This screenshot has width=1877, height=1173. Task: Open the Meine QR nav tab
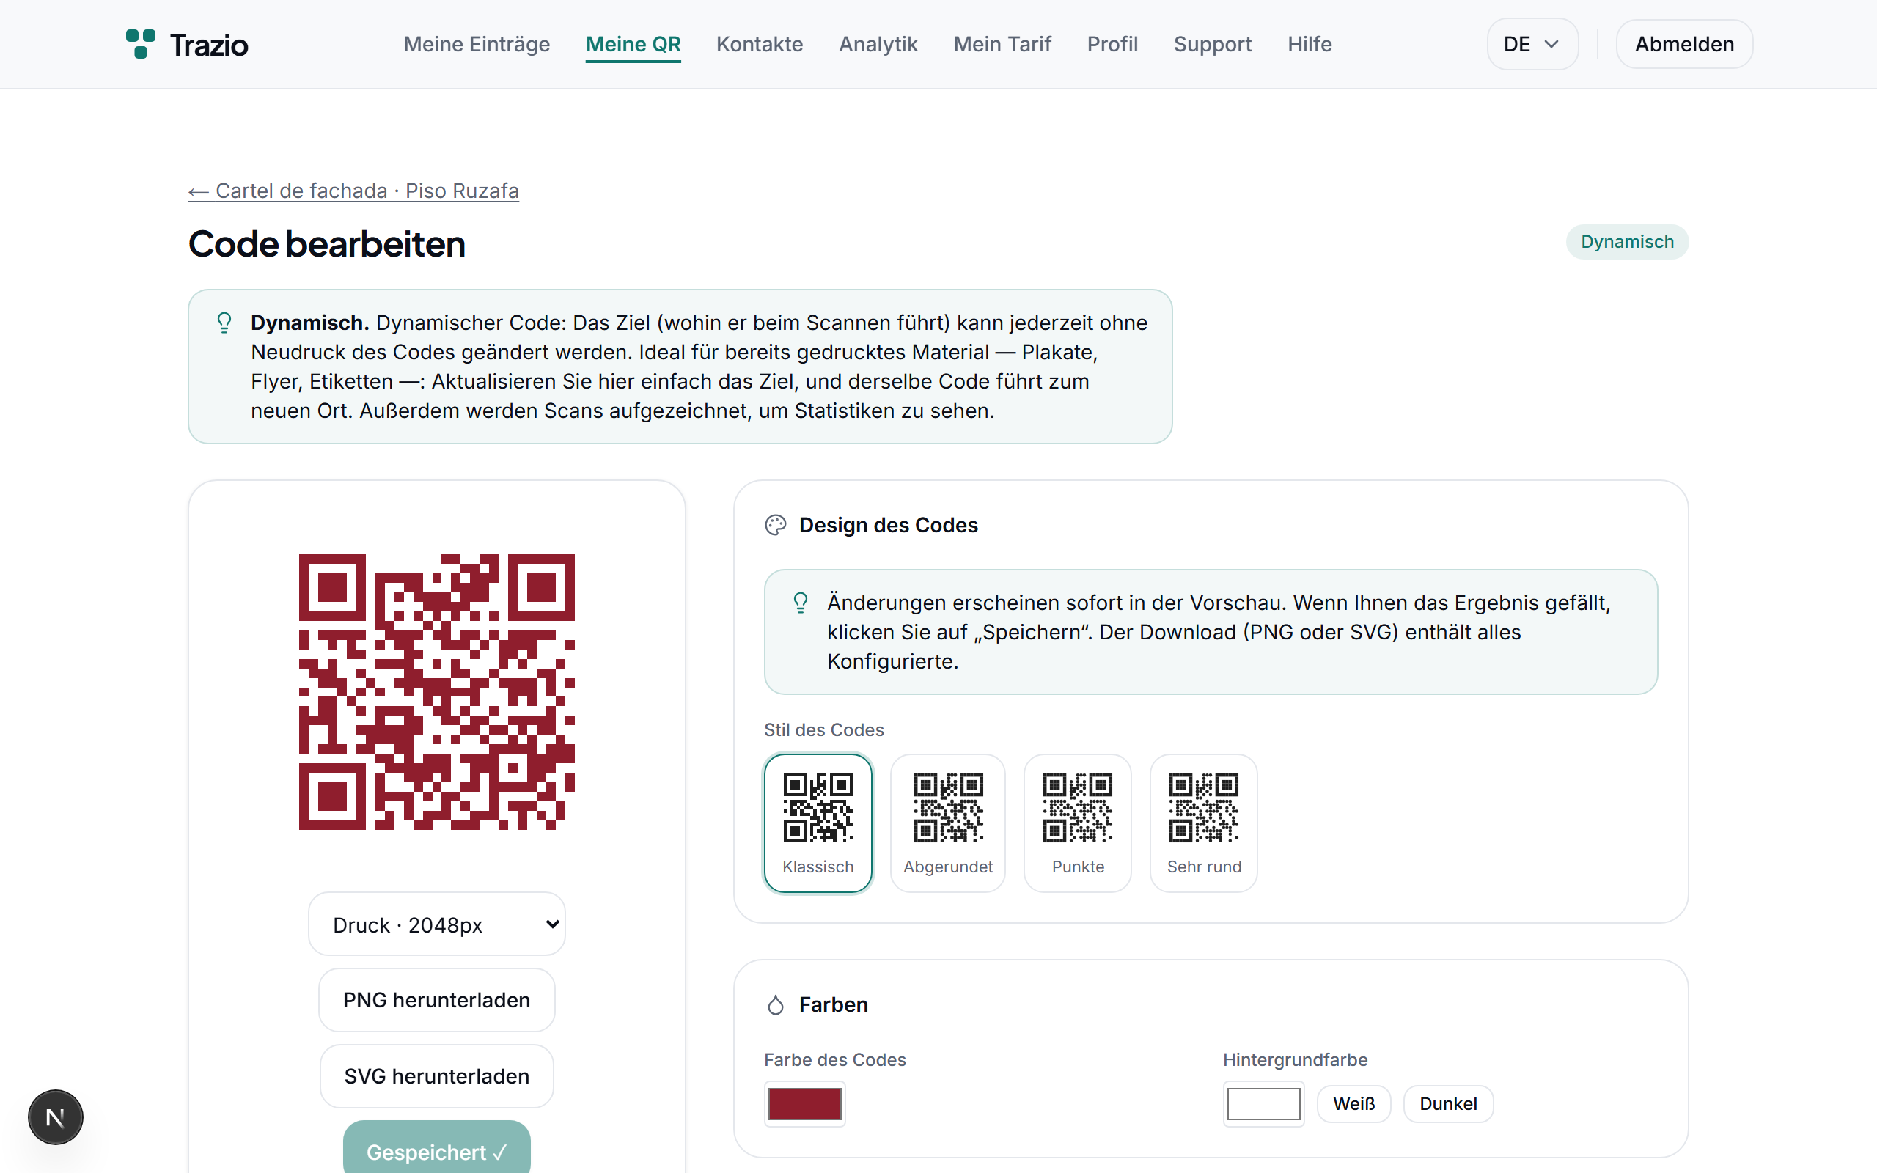(633, 44)
